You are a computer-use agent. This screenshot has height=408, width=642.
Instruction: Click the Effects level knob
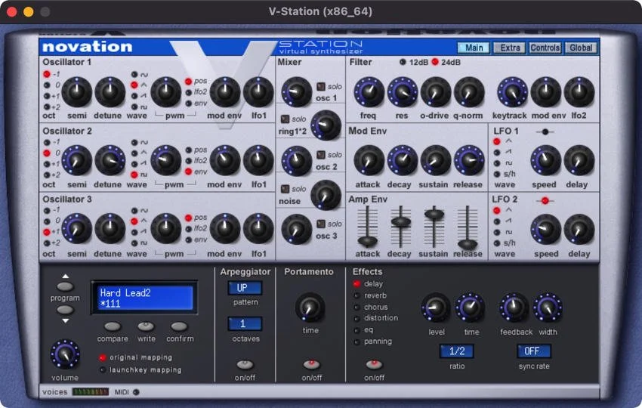click(436, 308)
